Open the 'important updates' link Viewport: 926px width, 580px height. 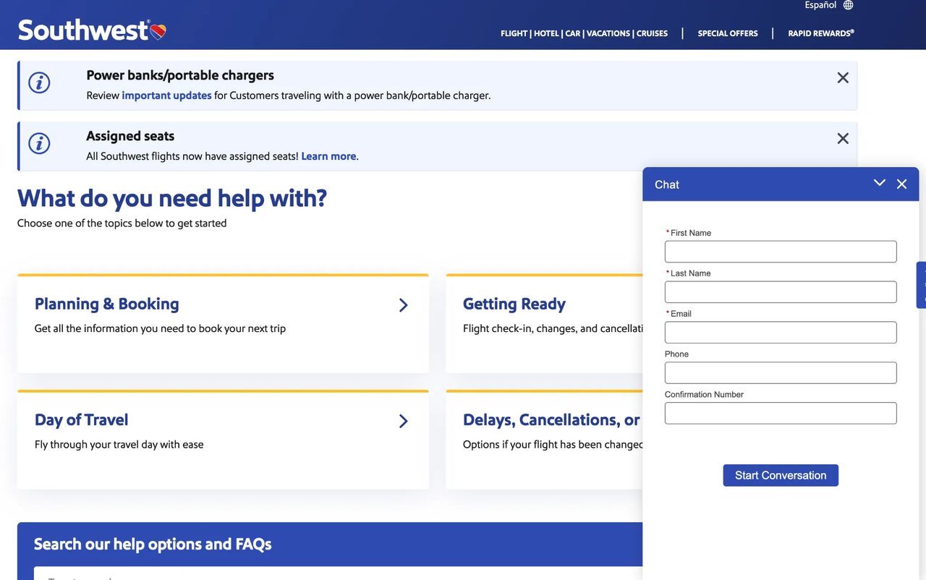point(166,95)
